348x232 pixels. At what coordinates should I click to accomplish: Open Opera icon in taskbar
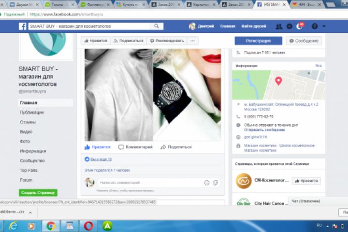(x=88, y=226)
